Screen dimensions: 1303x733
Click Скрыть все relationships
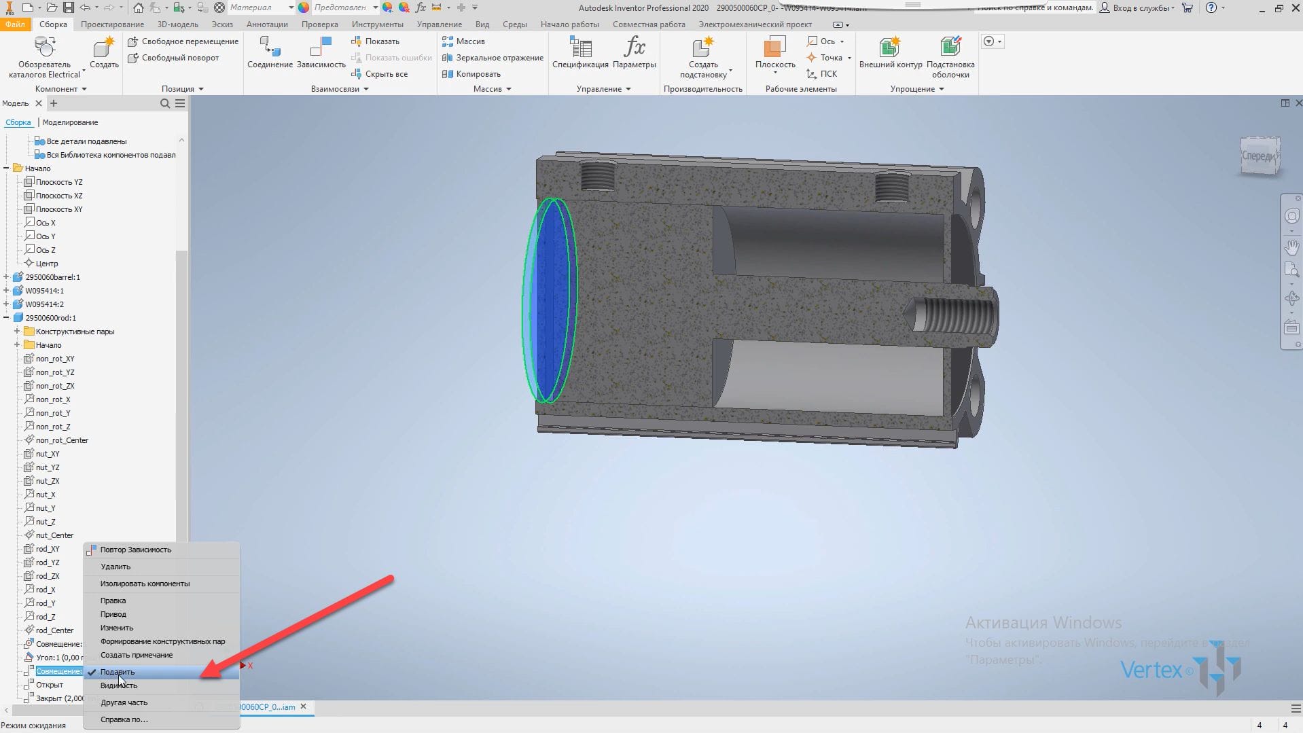(379, 74)
